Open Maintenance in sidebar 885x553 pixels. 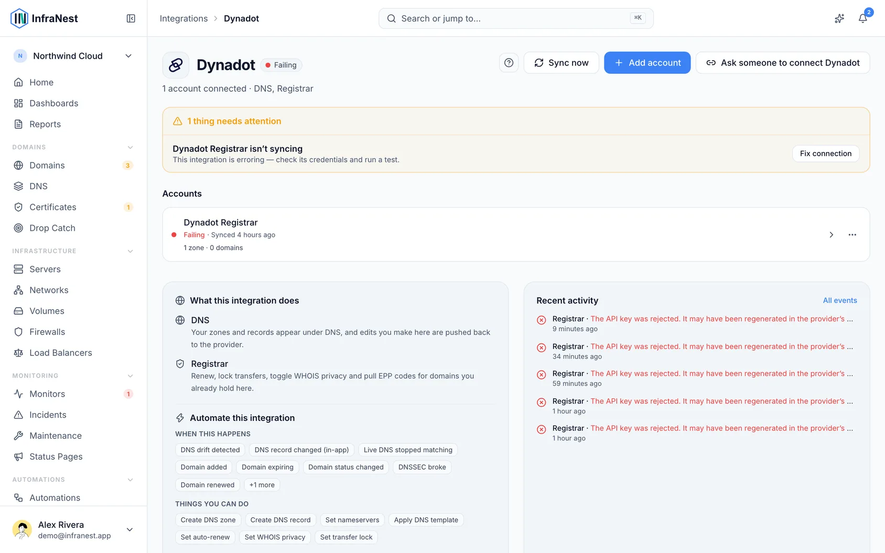pos(73,436)
